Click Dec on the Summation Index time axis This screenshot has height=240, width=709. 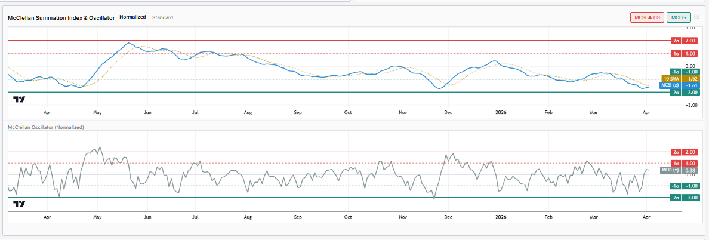coord(449,112)
